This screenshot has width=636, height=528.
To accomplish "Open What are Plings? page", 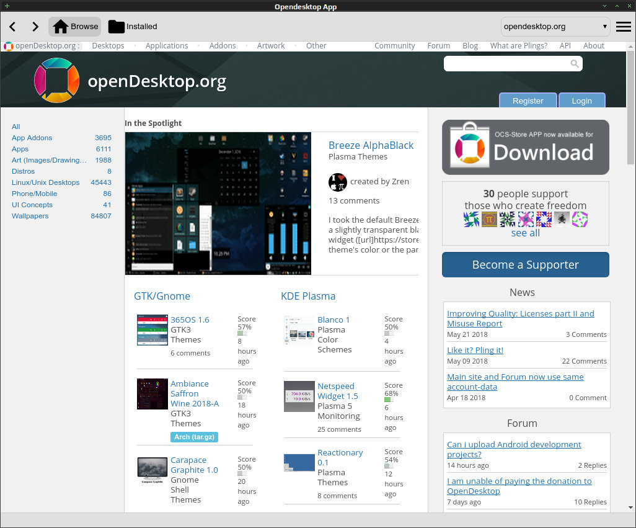I will point(519,46).
